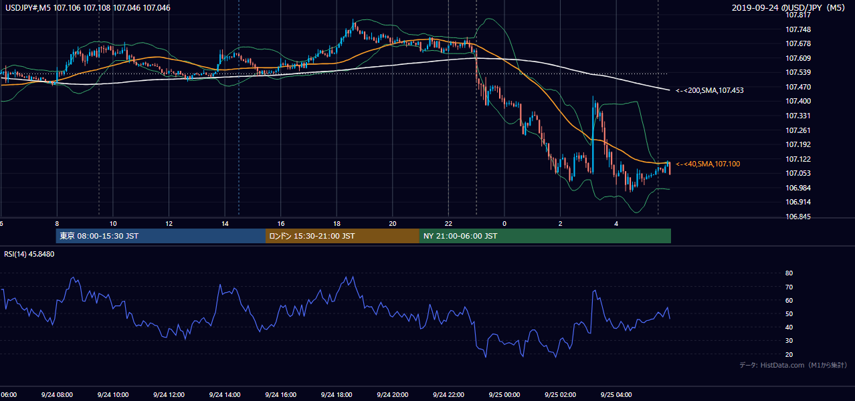Viewport: 855px width, 401px height.
Task: Click the 9/24 18:00 bottom date label
Action: [337, 395]
